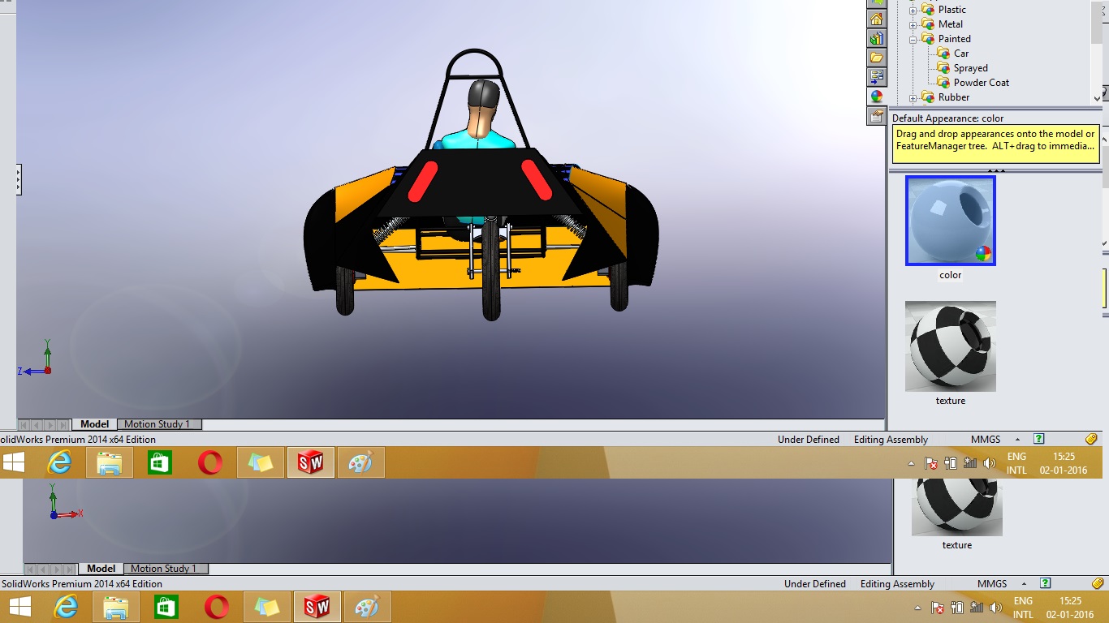Open the Design Library task pane tab
Image resolution: width=1109 pixels, height=623 pixels.
(876, 39)
